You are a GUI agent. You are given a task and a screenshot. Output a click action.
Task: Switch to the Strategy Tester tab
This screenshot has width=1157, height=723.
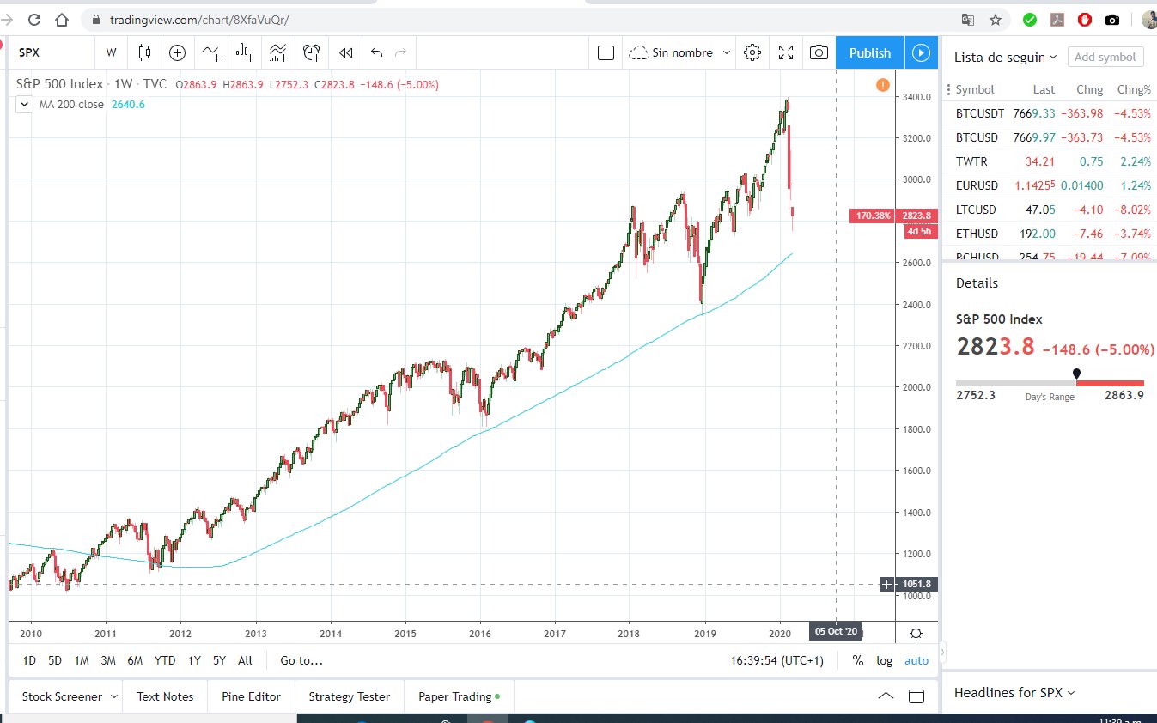click(x=349, y=696)
